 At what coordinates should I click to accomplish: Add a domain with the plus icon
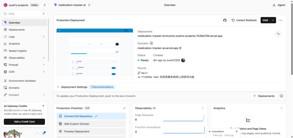151,43
